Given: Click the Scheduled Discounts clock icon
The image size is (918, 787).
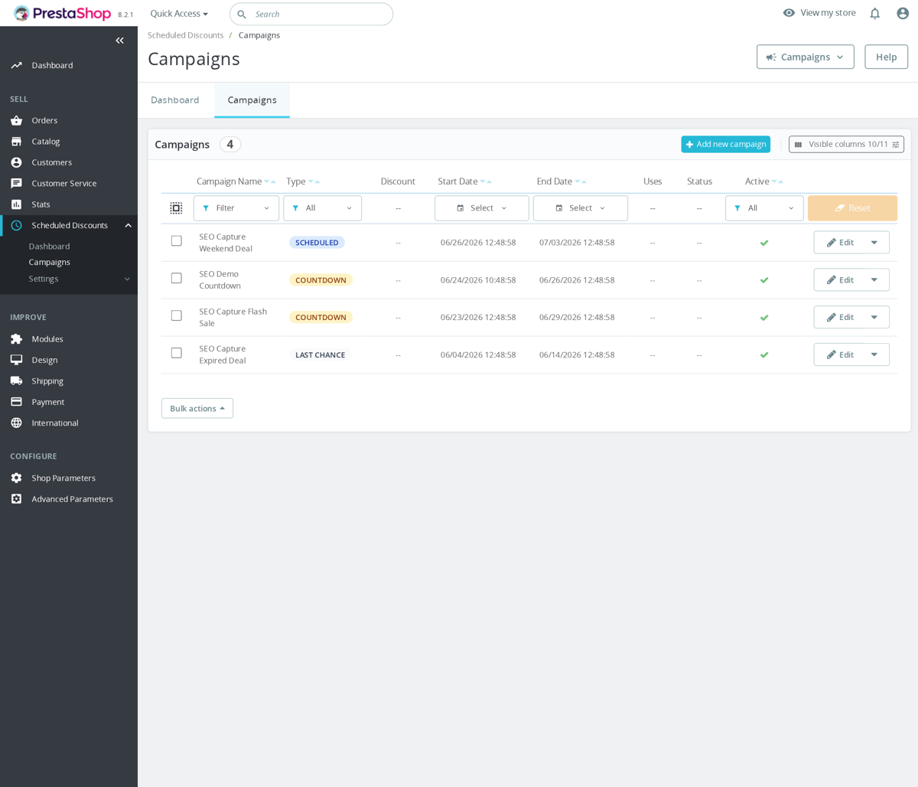Looking at the screenshot, I should [16, 225].
